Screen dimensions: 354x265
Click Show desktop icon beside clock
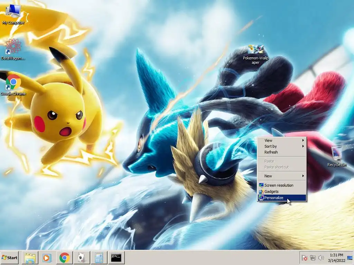pyautogui.click(x=350, y=258)
